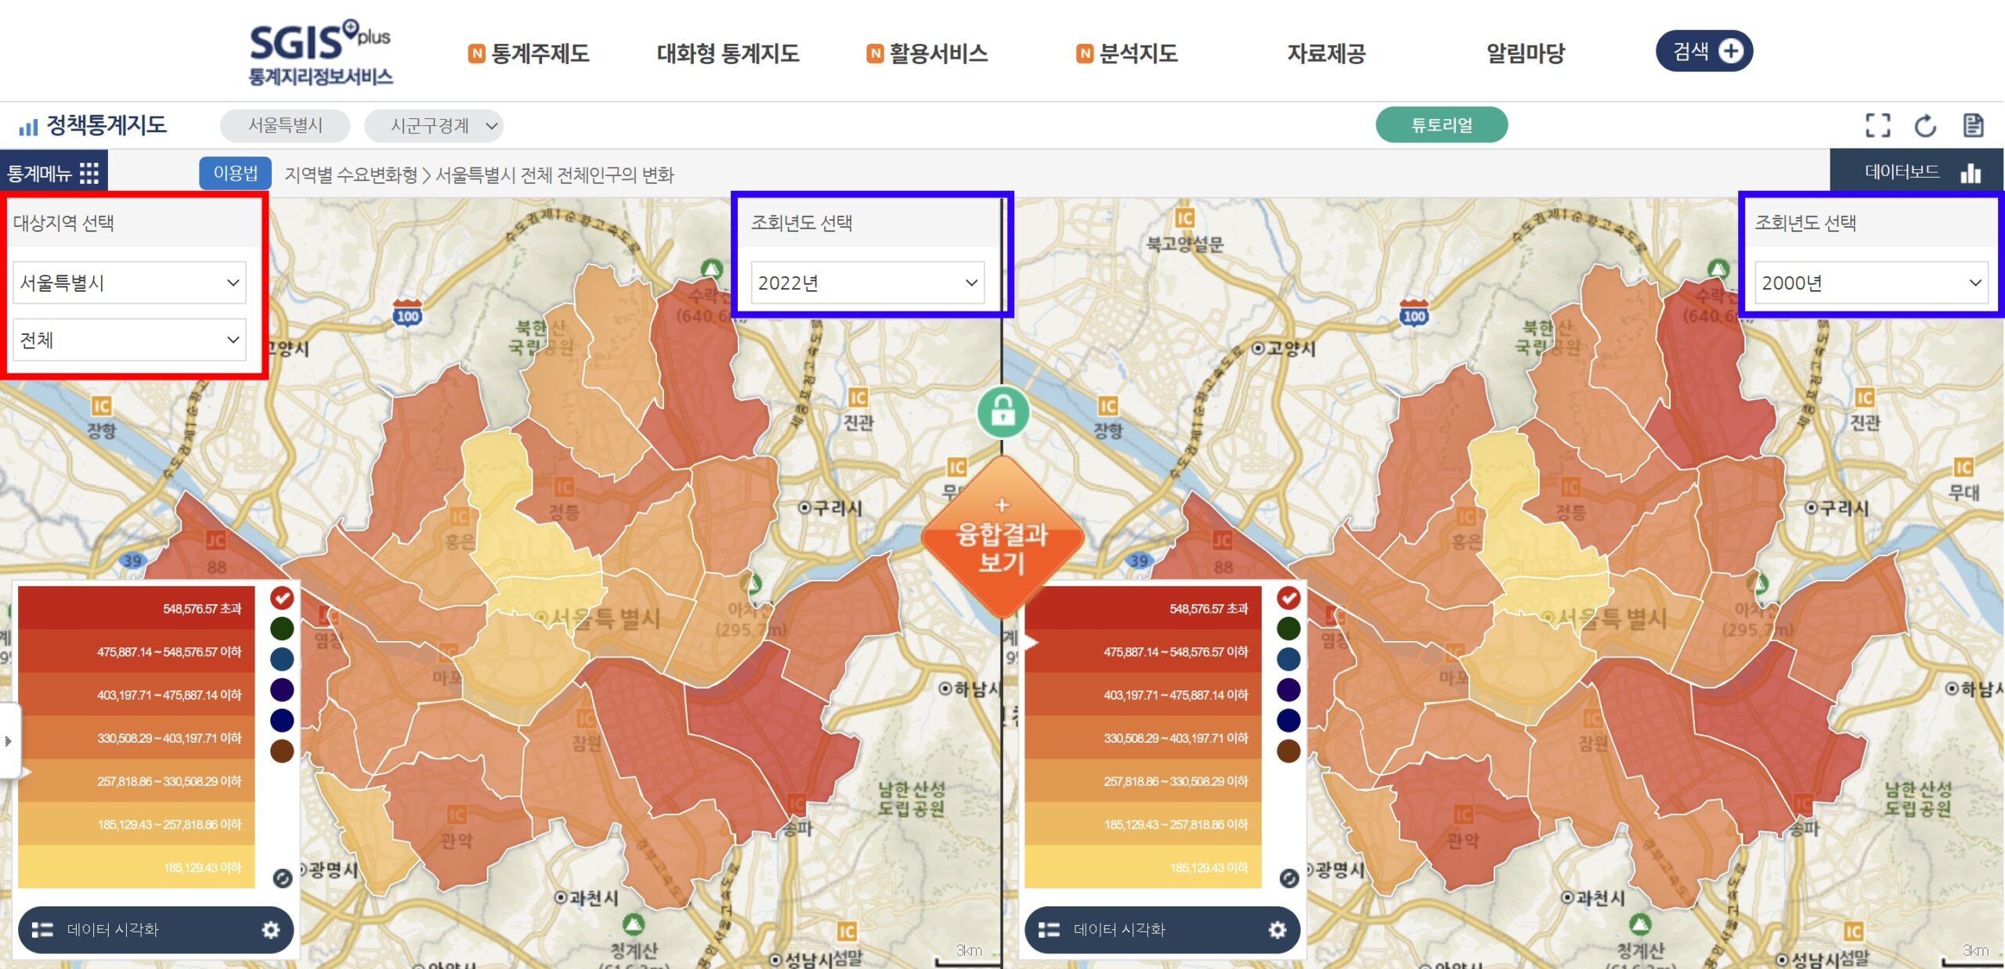Click the refresh/reset icon in toolbar
2005x969 pixels.
click(x=1925, y=125)
